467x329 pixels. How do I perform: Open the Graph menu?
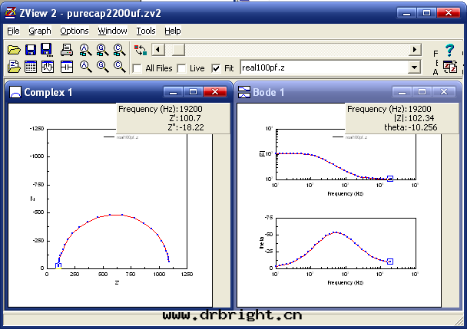click(x=40, y=31)
